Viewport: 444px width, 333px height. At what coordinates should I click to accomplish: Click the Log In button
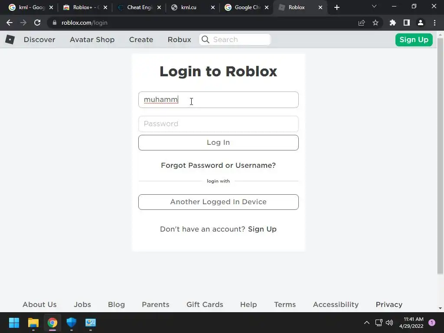[219, 142]
